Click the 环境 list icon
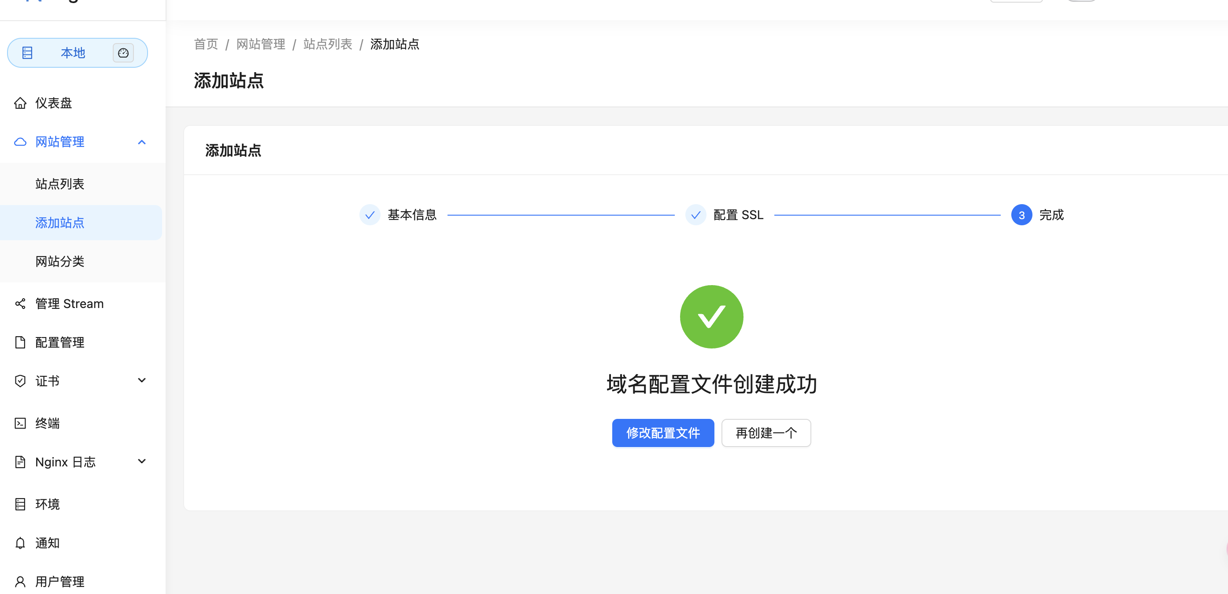 20,504
